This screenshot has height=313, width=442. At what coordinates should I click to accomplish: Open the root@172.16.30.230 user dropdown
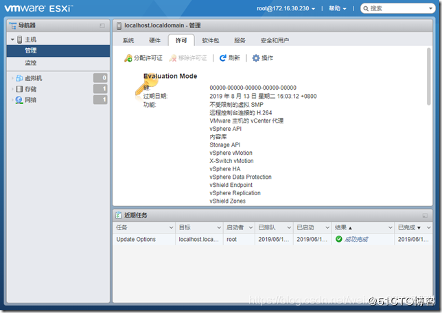coord(286,8)
